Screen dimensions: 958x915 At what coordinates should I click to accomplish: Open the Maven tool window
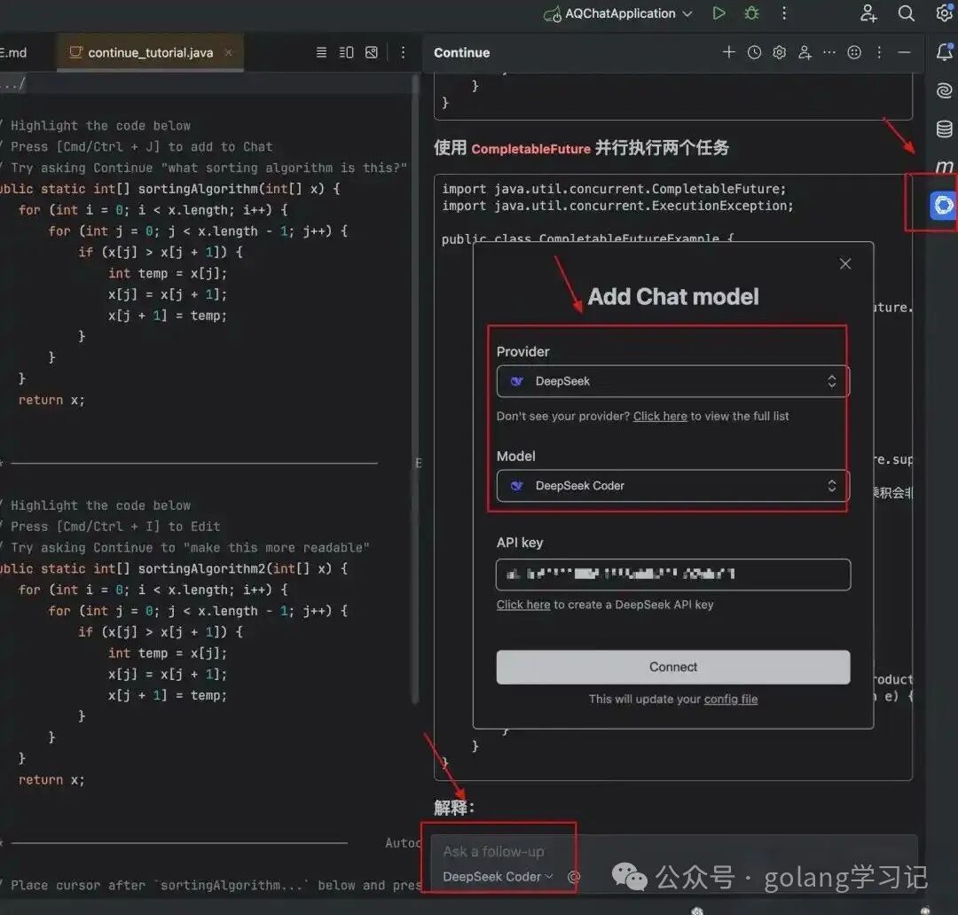coord(945,166)
